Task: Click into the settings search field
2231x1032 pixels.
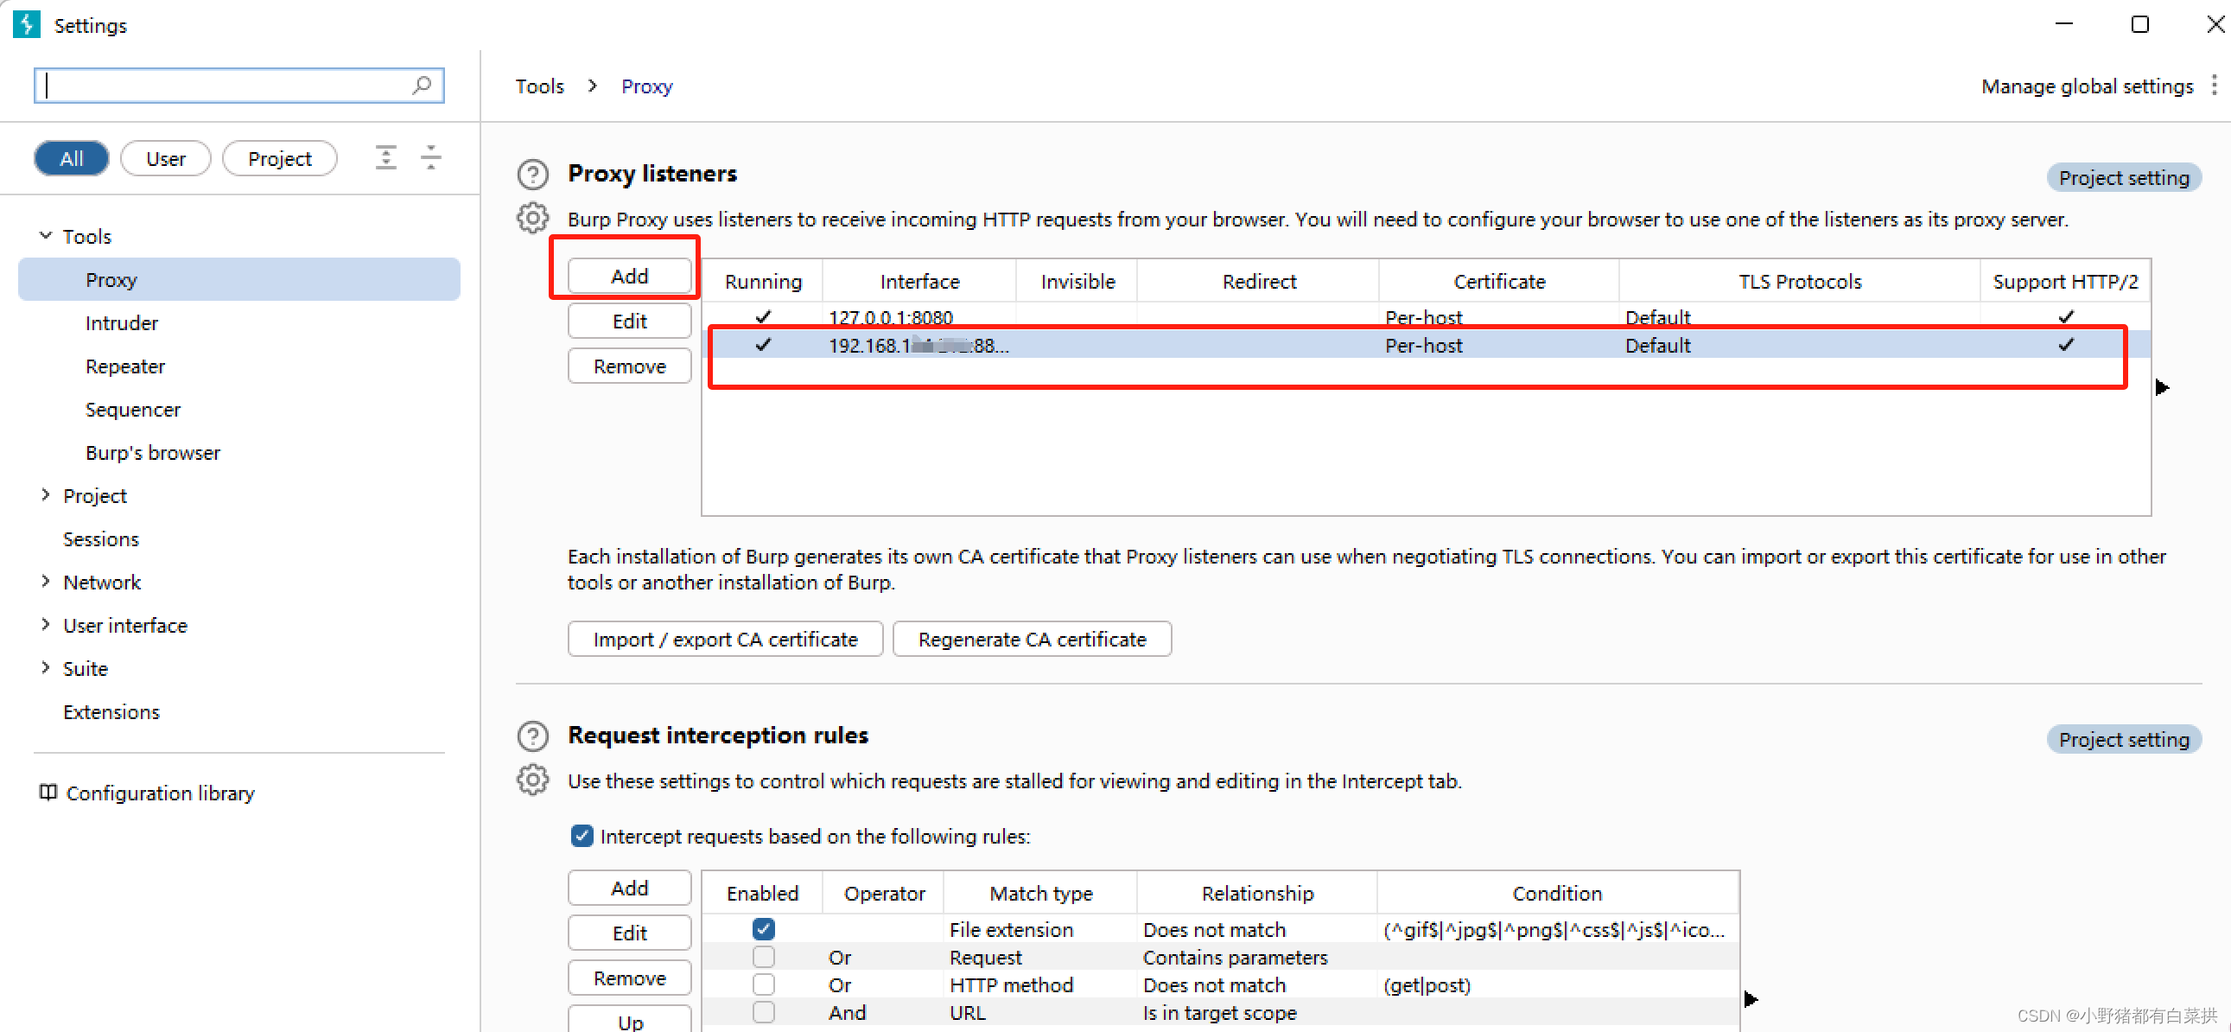Action: pyautogui.click(x=226, y=85)
